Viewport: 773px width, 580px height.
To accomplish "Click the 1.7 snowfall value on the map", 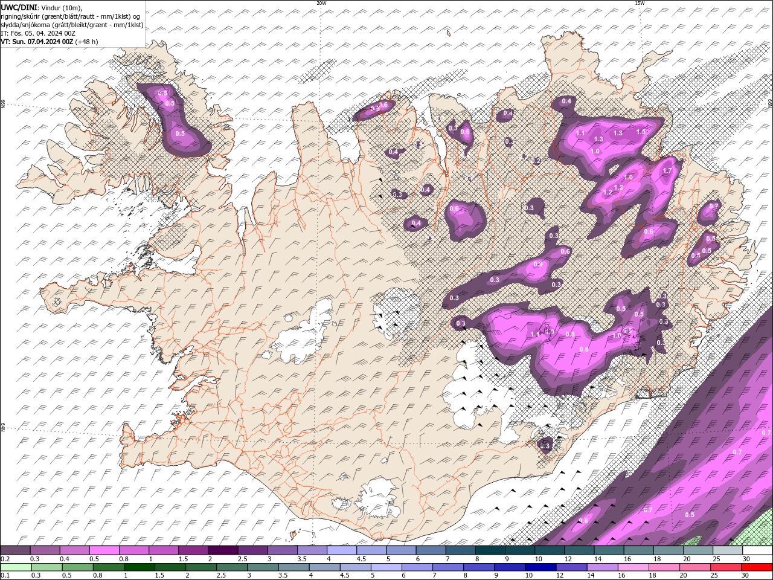I will 667,171.
